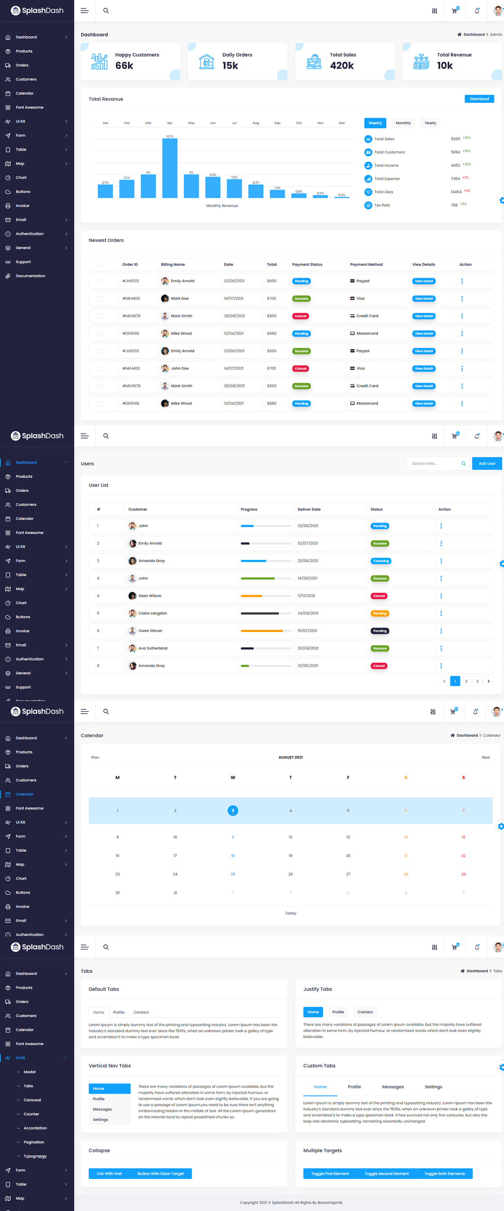Screen dimensions: 504x1211
Task: Click the hamburger menu icon on Dashboard page header
Action: (84, 11)
